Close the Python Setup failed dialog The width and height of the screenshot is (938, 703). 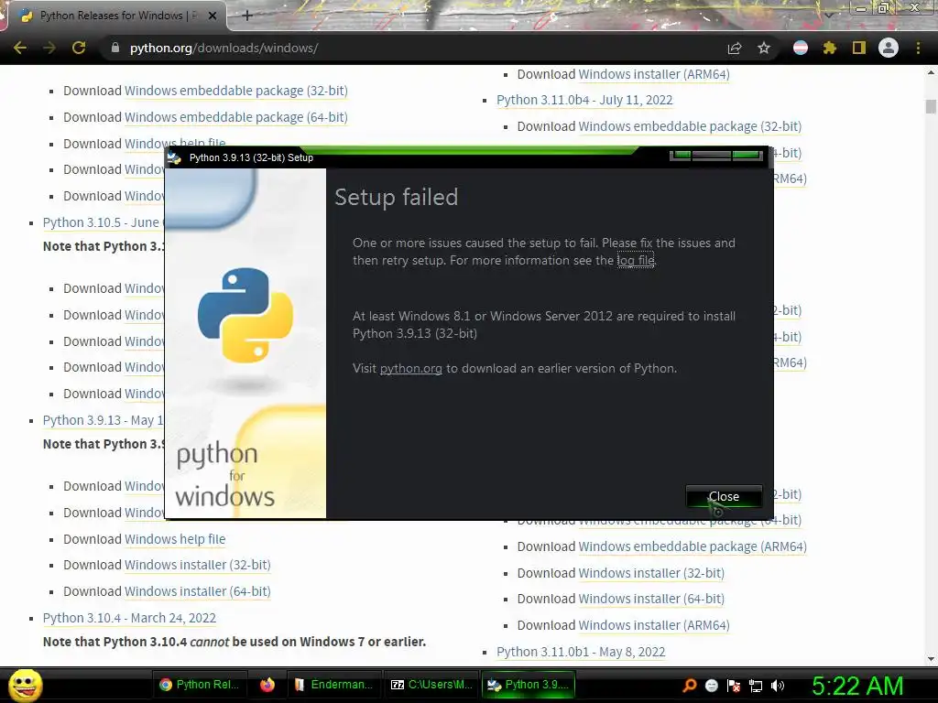(x=724, y=496)
